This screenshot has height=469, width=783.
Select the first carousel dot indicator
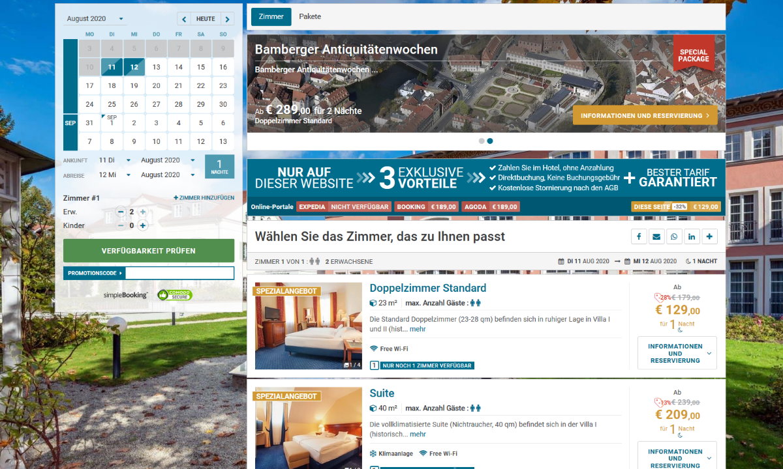point(482,141)
